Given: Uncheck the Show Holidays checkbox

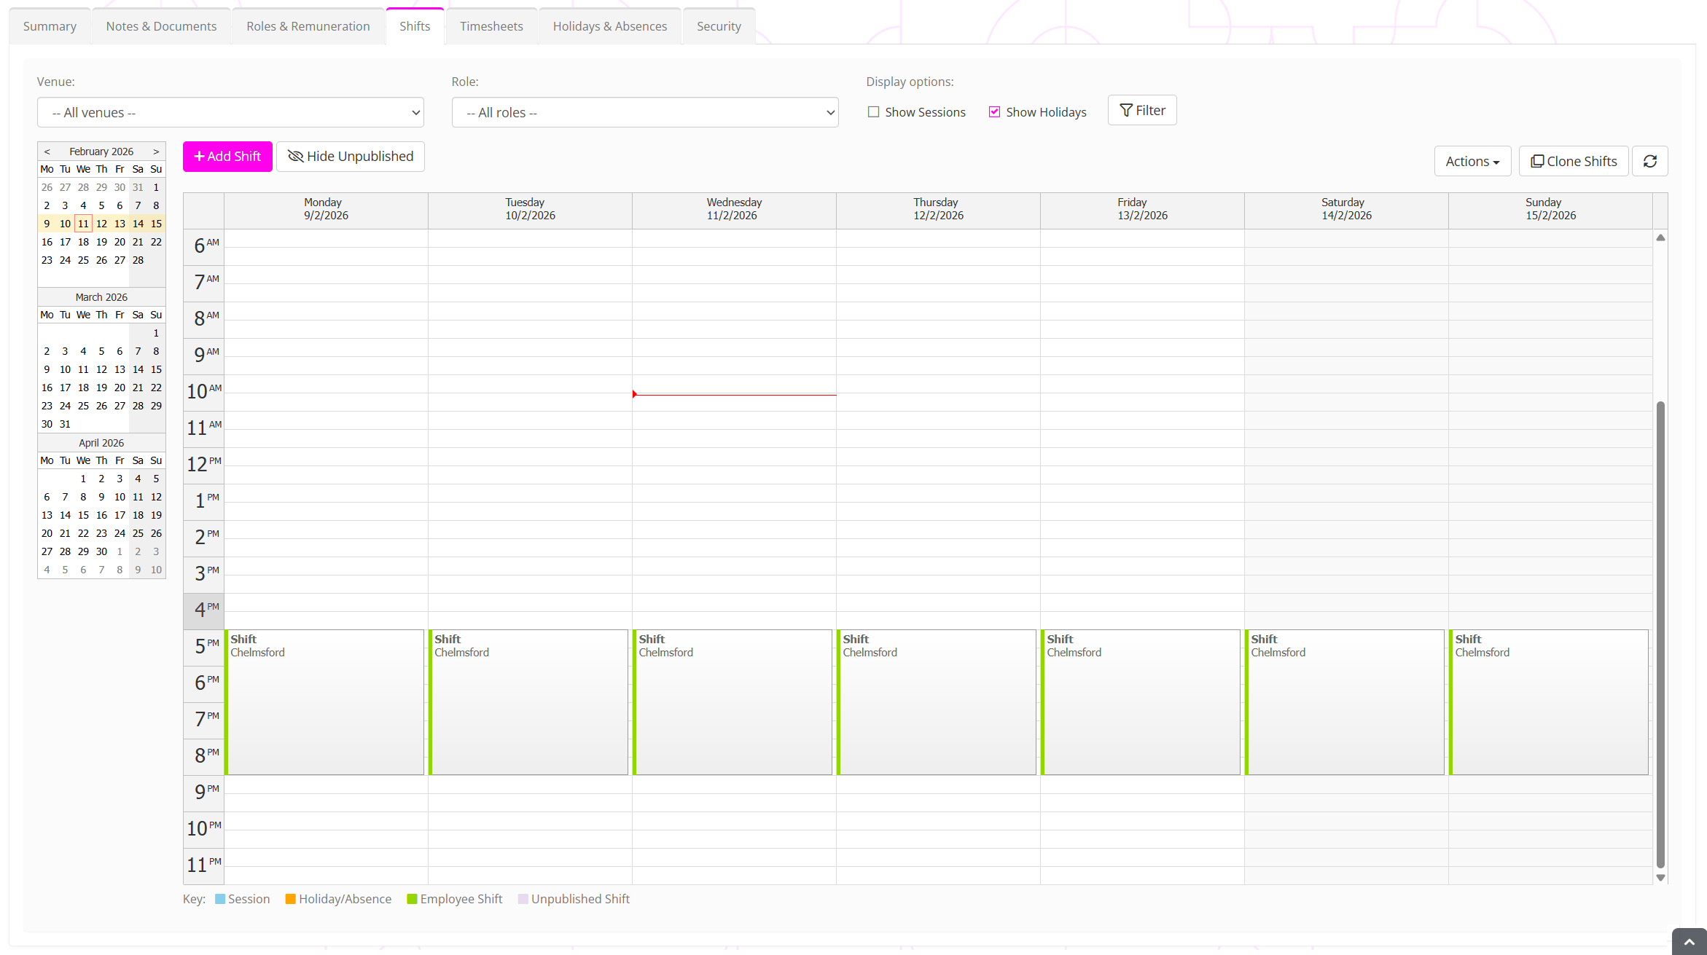Looking at the screenshot, I should tap(994, 112).
